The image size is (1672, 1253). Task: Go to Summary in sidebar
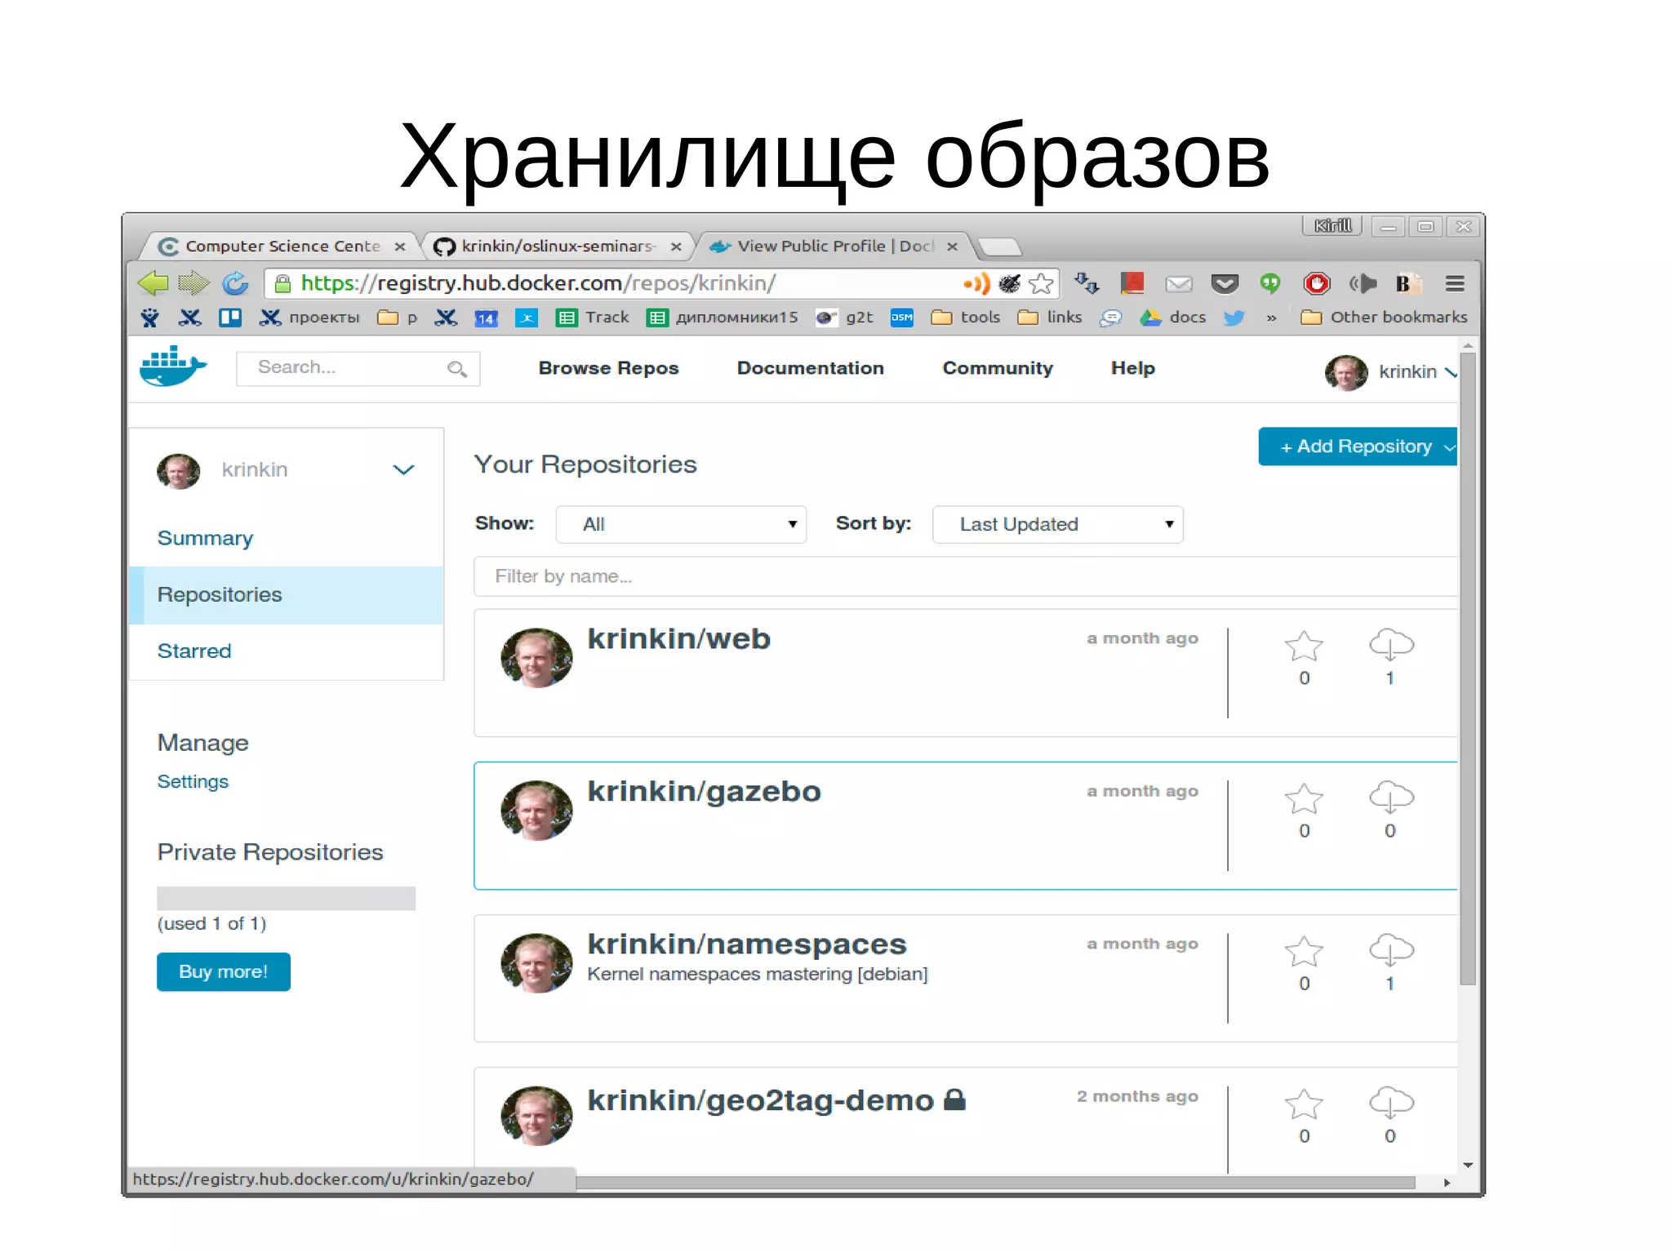tap(205, 538)
